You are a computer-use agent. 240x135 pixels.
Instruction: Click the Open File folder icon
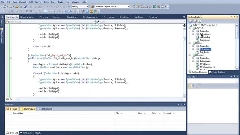point(17,7)
